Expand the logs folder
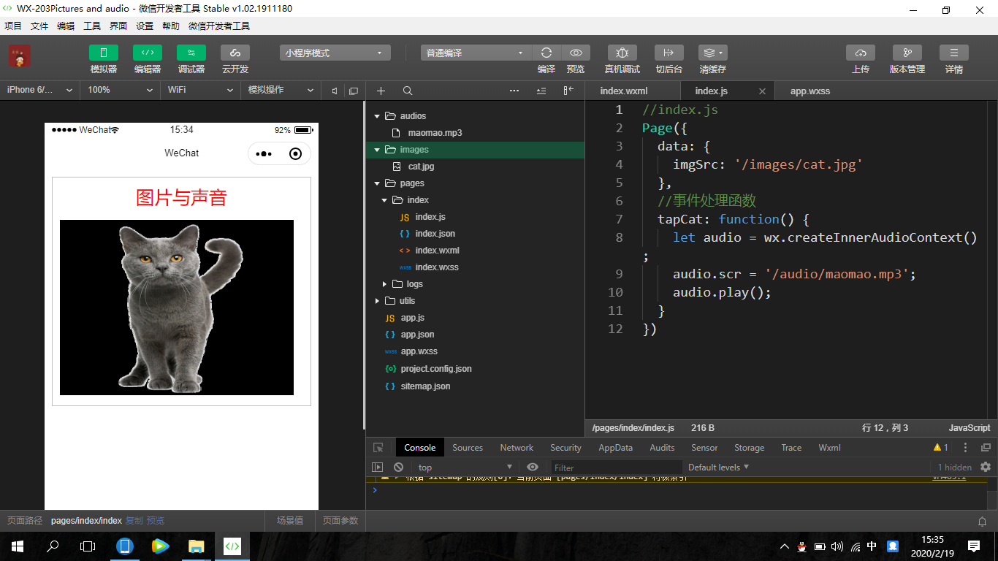Viewport: 998px width, 561px height. pyautogui.click(x=385, y=284)
